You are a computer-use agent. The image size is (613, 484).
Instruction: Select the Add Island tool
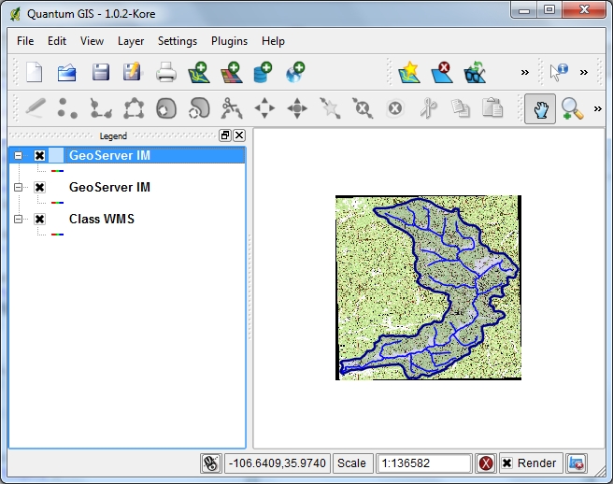(199, 108)
